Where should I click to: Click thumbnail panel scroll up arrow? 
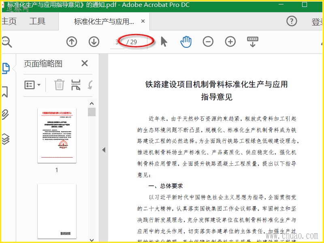click(92, 104)
